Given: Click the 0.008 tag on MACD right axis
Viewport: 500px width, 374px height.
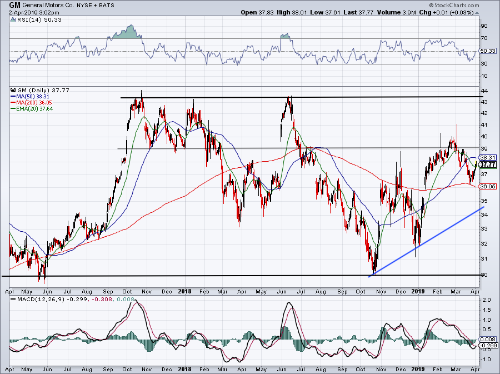Looking at the screenshot, I should (488, 339).
